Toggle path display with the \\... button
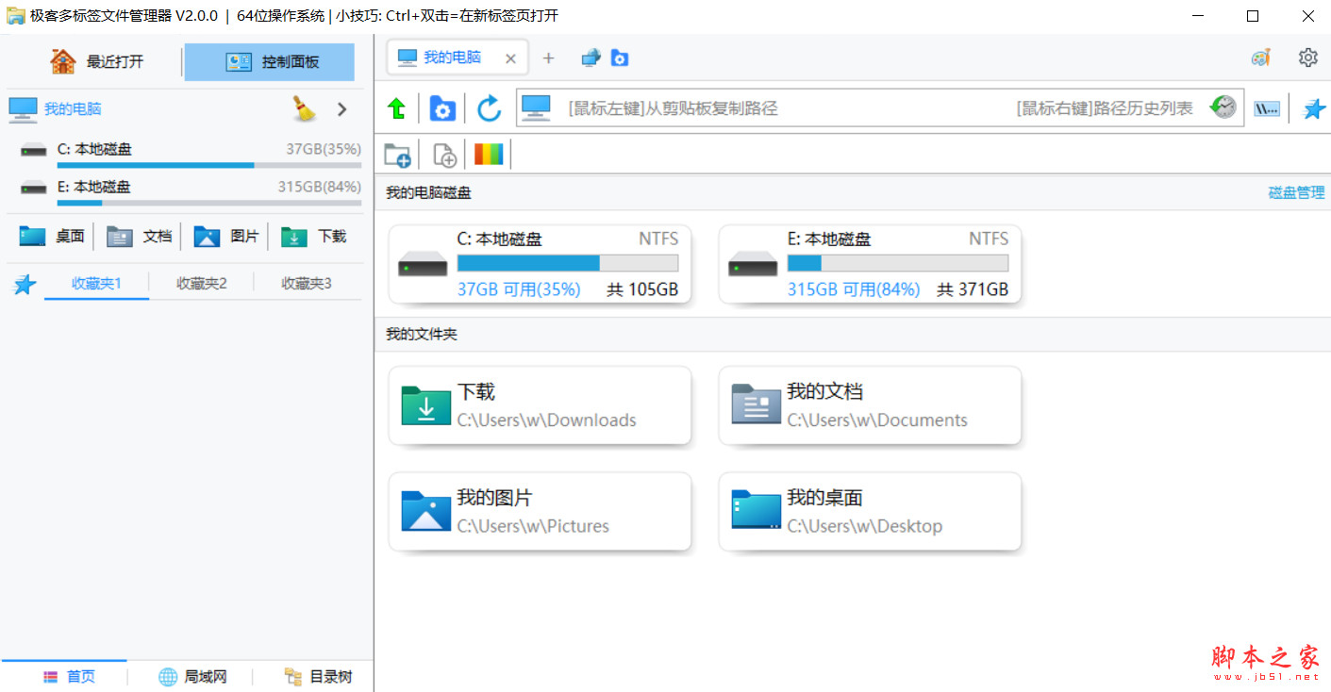The height and width of the screenshot is (692, 1331). pyautogui.click(x=1266, y=107)
